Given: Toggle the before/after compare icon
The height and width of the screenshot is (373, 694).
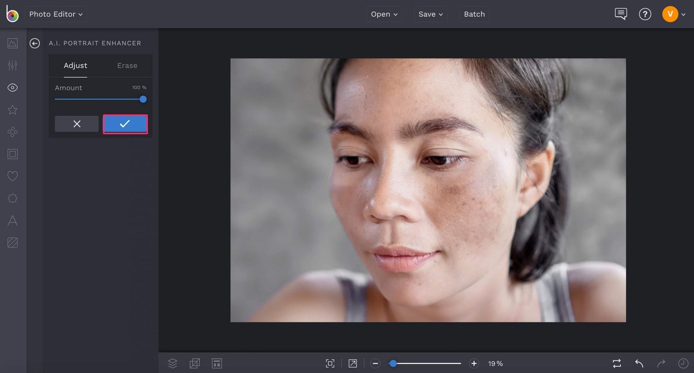Looking at the screenshot, I should (617, 363).
